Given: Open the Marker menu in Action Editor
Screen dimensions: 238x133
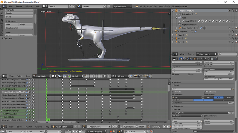Looking at the screenshot, I should click(x=29, y=127).
